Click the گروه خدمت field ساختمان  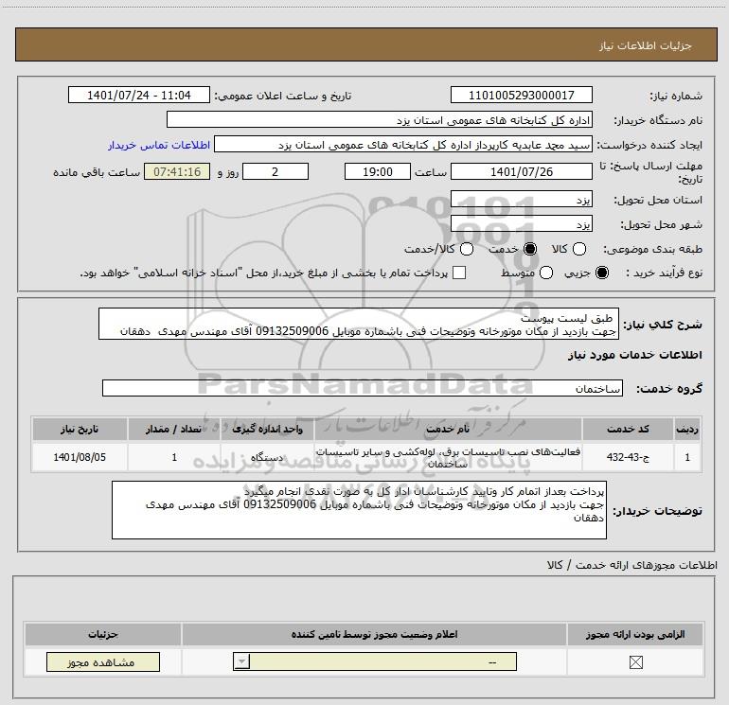363,389
